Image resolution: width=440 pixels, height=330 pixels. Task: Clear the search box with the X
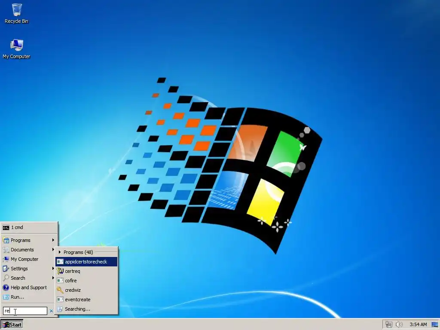point(51,311)
